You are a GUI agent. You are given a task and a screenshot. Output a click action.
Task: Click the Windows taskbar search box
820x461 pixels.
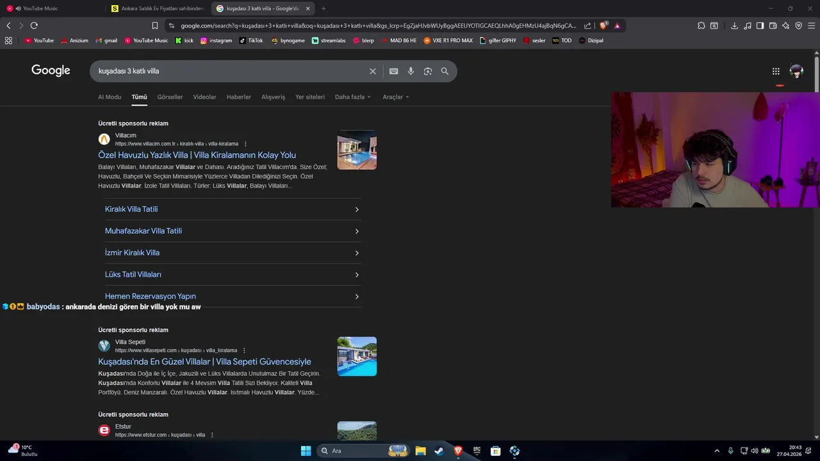364,451
